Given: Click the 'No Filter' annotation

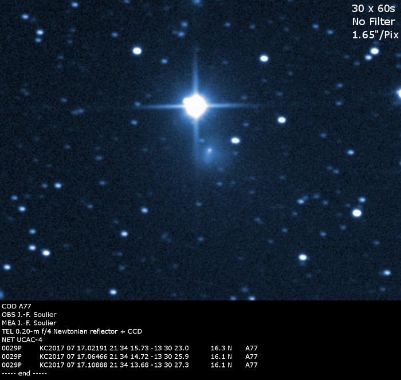Looking at the screenshot, I should coord(374,22).
